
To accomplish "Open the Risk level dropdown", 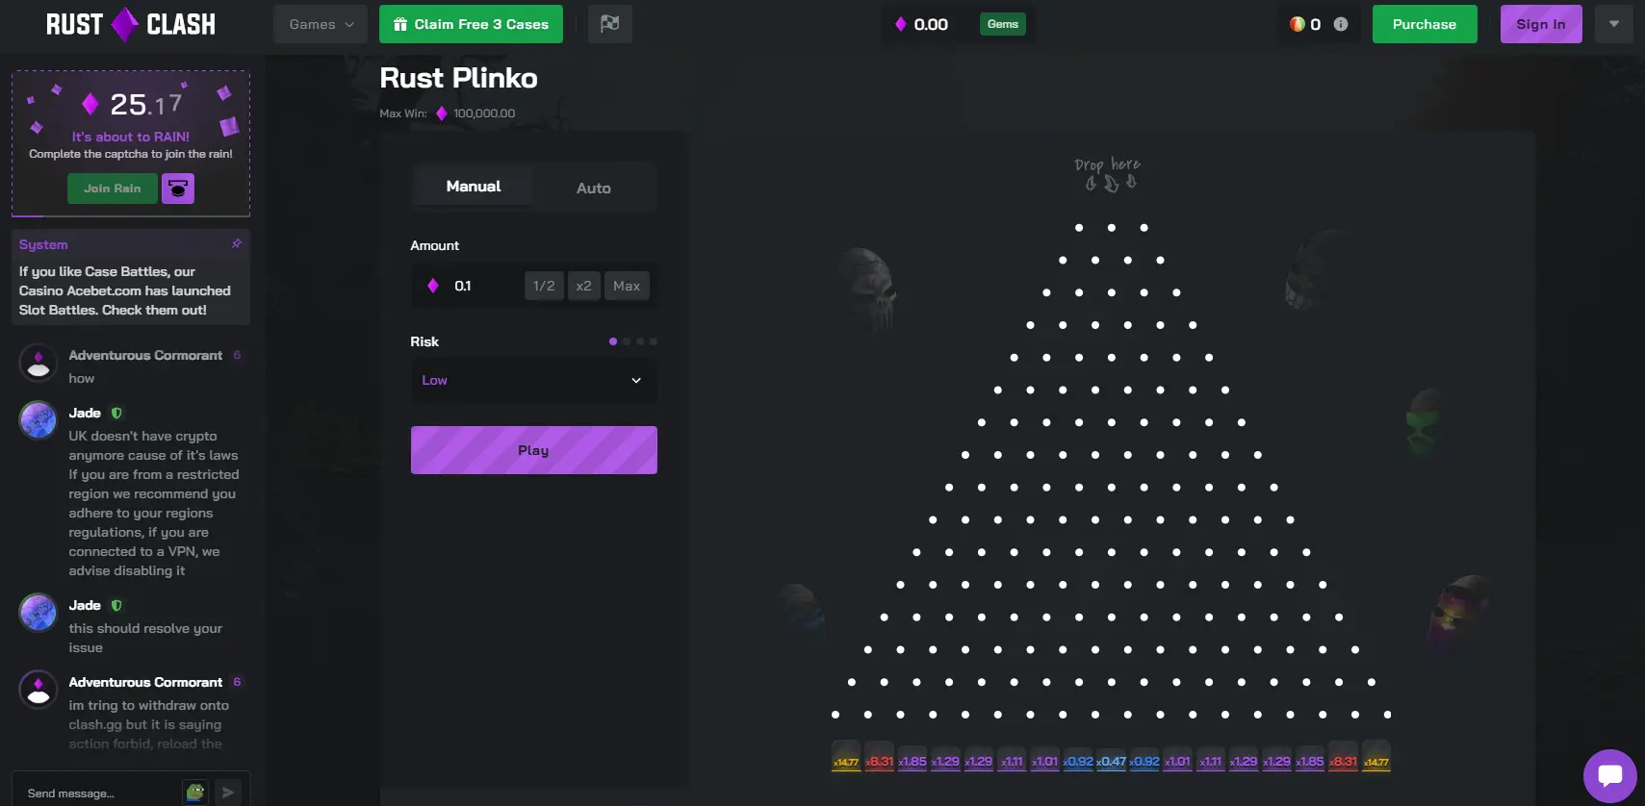I will coord(534,380).
